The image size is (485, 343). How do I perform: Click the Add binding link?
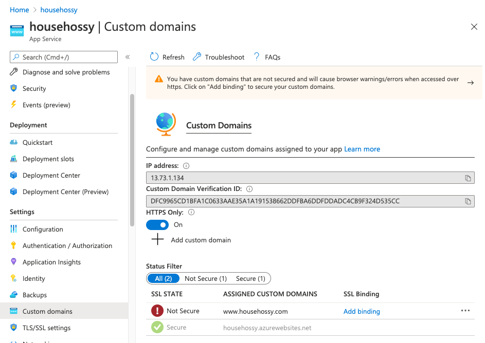(362, 311)
